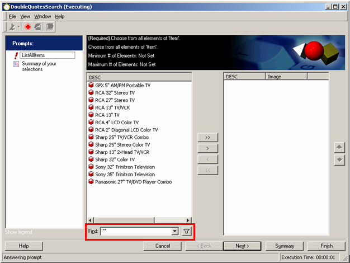Click the filter funnel icon beside Find
Viewport: 350px width, 263px height.
point(186,231)
